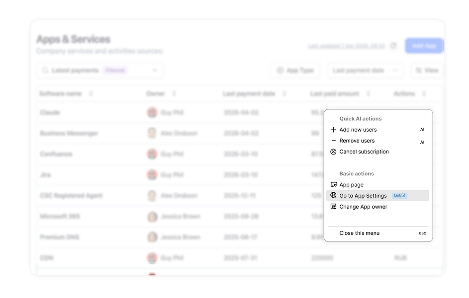Click Alex Drobson's avatar in Business Messenger row
469x298 pixels.
click(152, 133)
